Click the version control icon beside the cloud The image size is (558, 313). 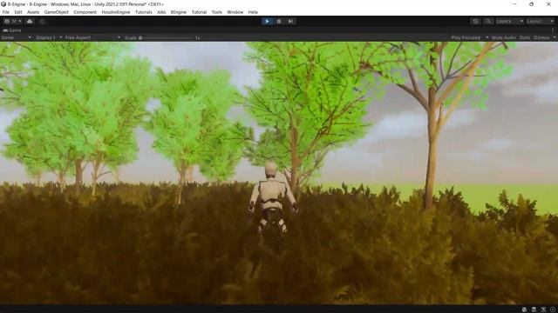(x=42, y=21)
